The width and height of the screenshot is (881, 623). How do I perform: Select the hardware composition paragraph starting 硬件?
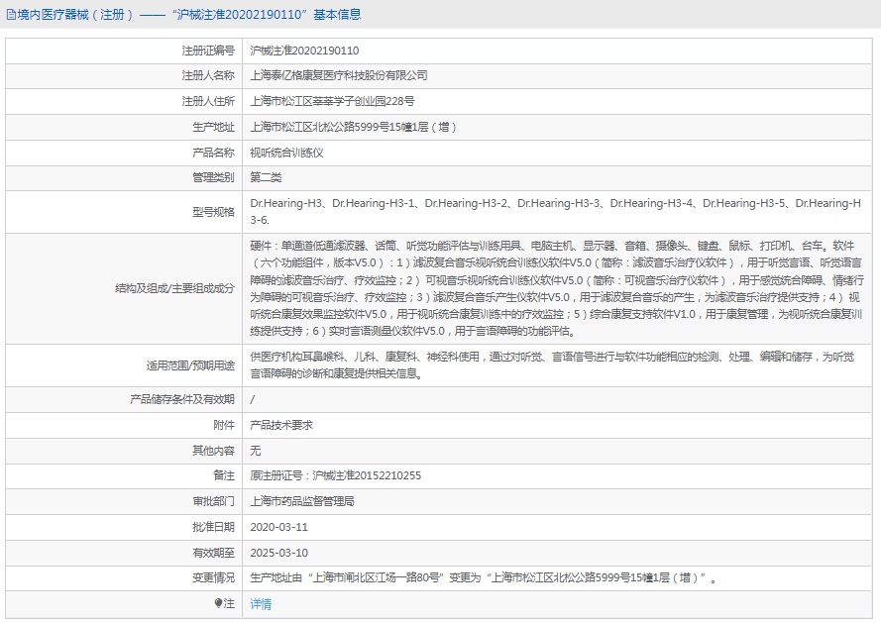(556, 288)
